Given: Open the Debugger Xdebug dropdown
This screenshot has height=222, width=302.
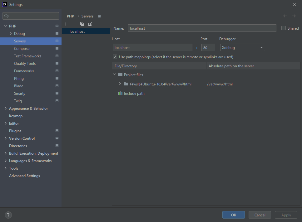Looking at the screenshot, I should (x=242, y=48).
